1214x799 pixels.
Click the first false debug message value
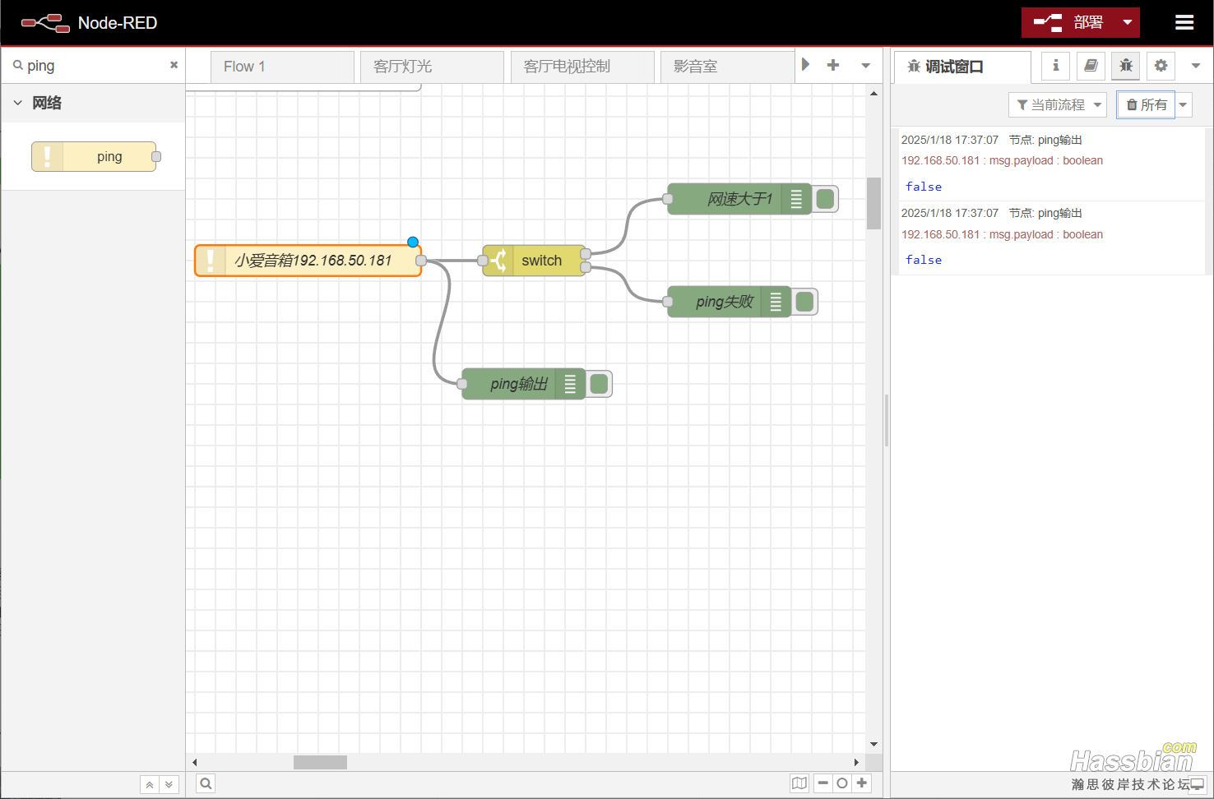924,187
